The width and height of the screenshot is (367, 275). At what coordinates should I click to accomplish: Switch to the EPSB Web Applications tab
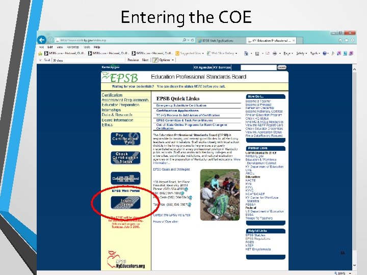pos(221,40)
